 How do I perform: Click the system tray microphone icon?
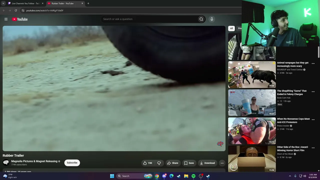(295, 176)
